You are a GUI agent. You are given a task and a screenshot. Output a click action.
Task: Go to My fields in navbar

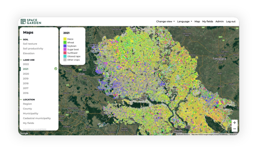[207, 22]
